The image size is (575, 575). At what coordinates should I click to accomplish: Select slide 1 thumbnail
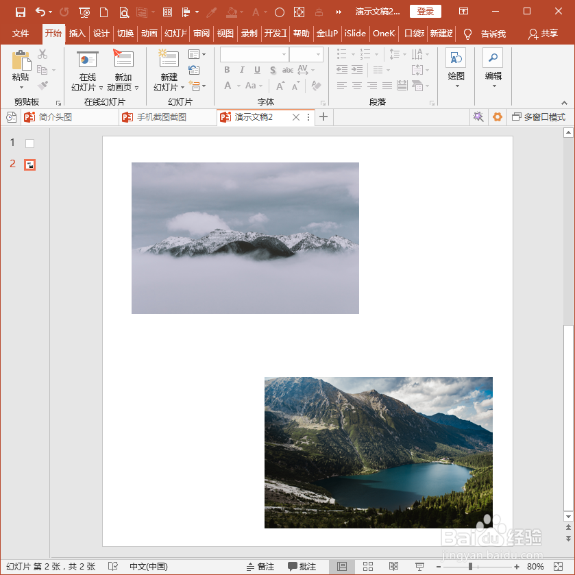point(29,143)
